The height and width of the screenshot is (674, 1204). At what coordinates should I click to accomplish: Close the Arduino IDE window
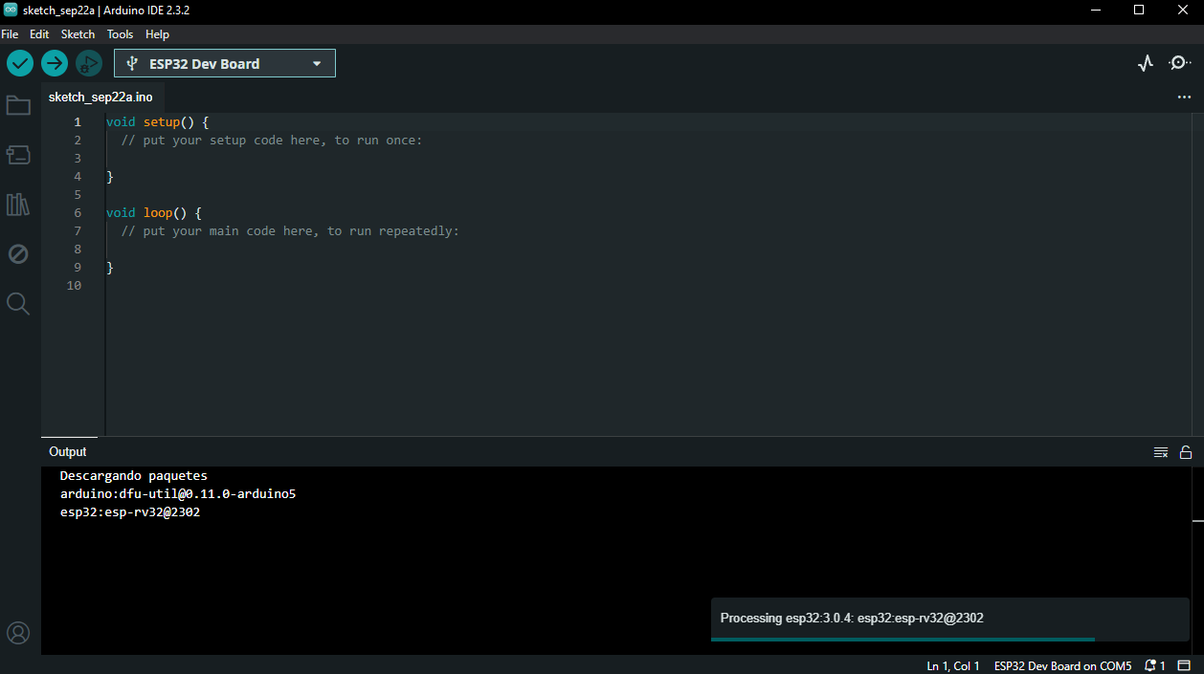[1183, 10]
